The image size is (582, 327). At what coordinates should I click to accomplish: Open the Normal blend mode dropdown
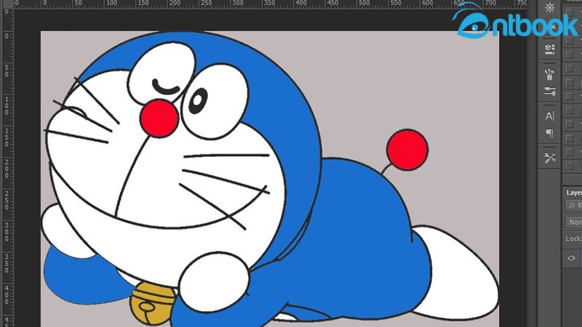[x=574, y=222]
